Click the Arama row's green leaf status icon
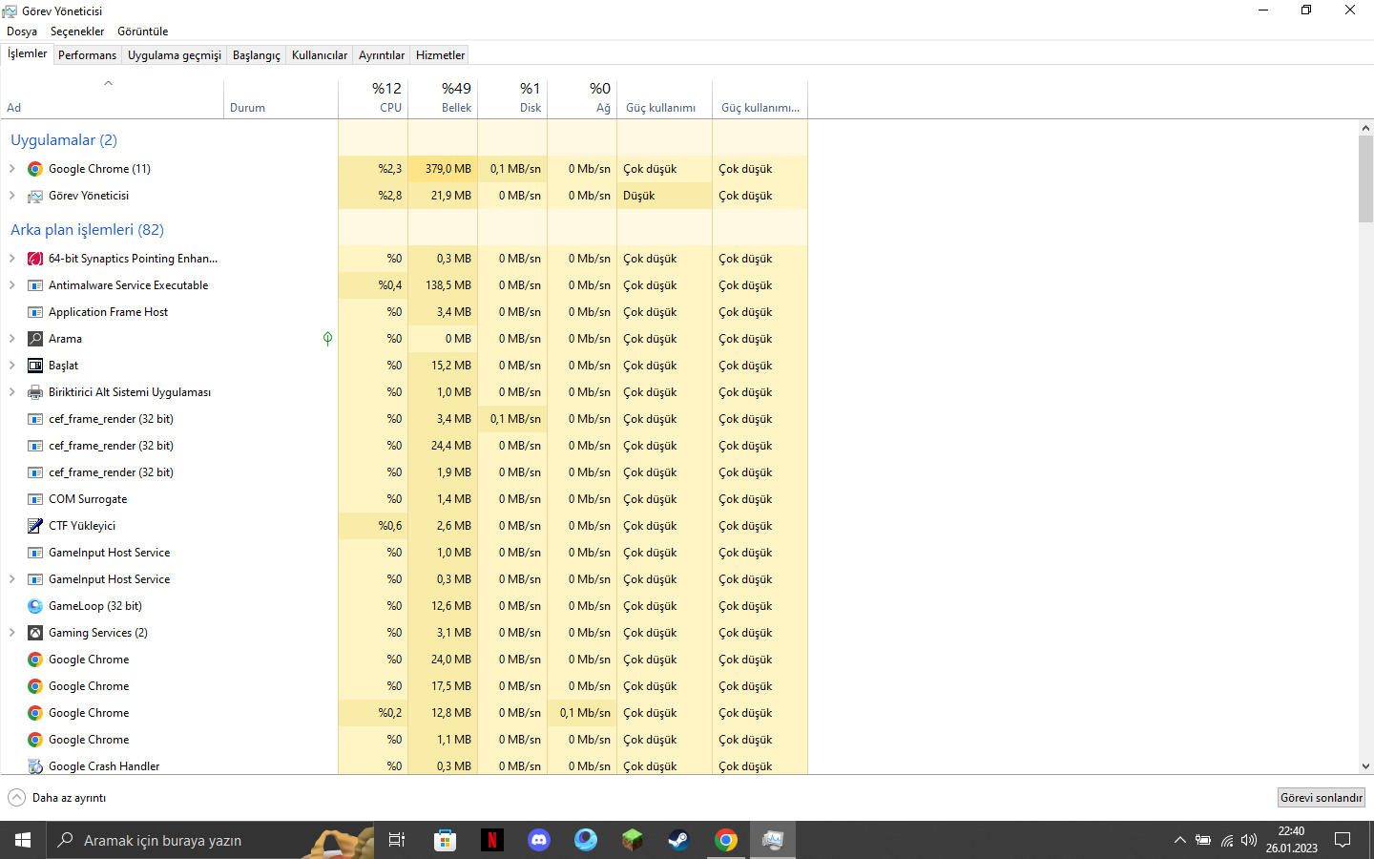Viewport: 1374px width, 859px height. tap(327, 339)
